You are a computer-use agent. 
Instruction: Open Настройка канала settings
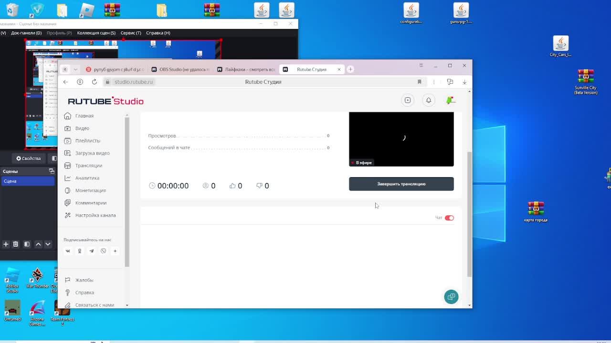coord(95,215)
